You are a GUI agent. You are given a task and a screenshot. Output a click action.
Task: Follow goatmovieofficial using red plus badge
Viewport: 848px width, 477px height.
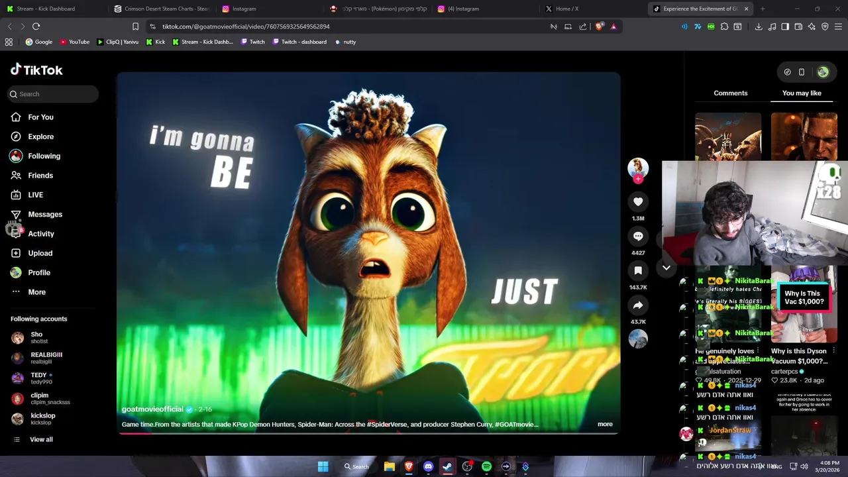pyautogui.click(x=638, y=179)
